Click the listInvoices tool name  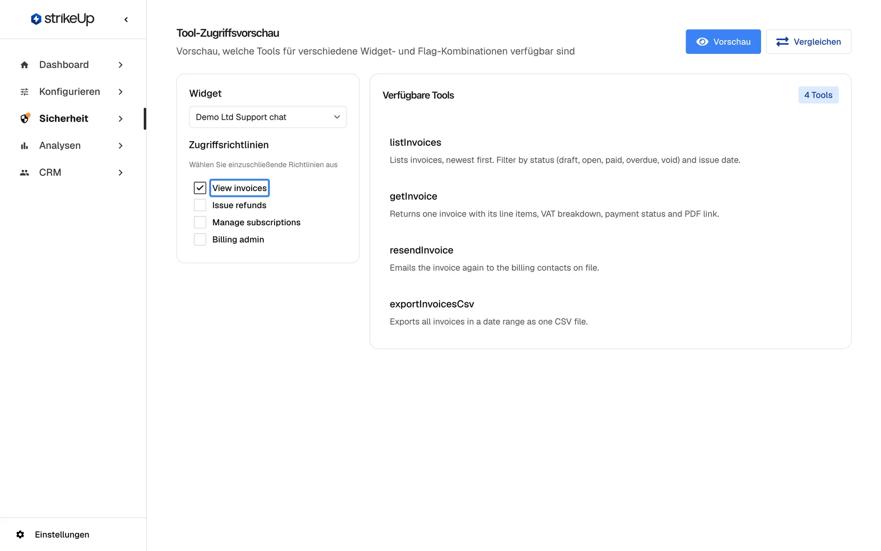(415, 143)
